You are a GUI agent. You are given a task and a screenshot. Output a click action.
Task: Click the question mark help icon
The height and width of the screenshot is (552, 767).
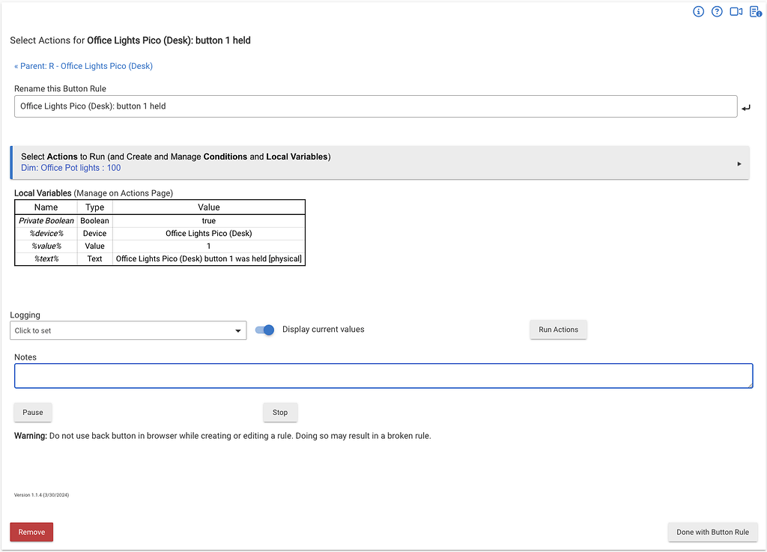pyautogui.click(x=717, y=11)
